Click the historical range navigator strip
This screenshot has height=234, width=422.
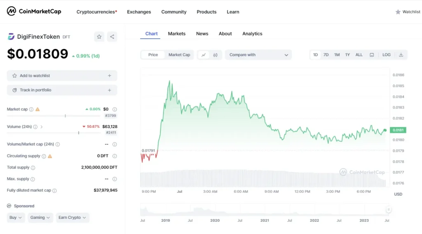click(264, 210)
